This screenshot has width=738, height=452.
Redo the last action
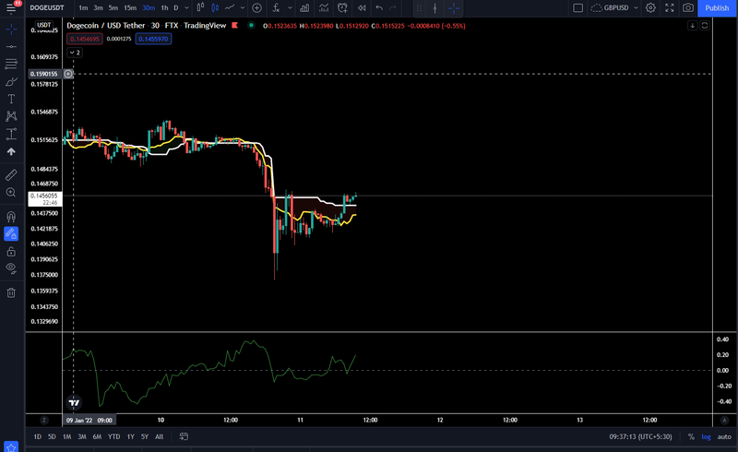pyautogui.click(x=393, y=7)
